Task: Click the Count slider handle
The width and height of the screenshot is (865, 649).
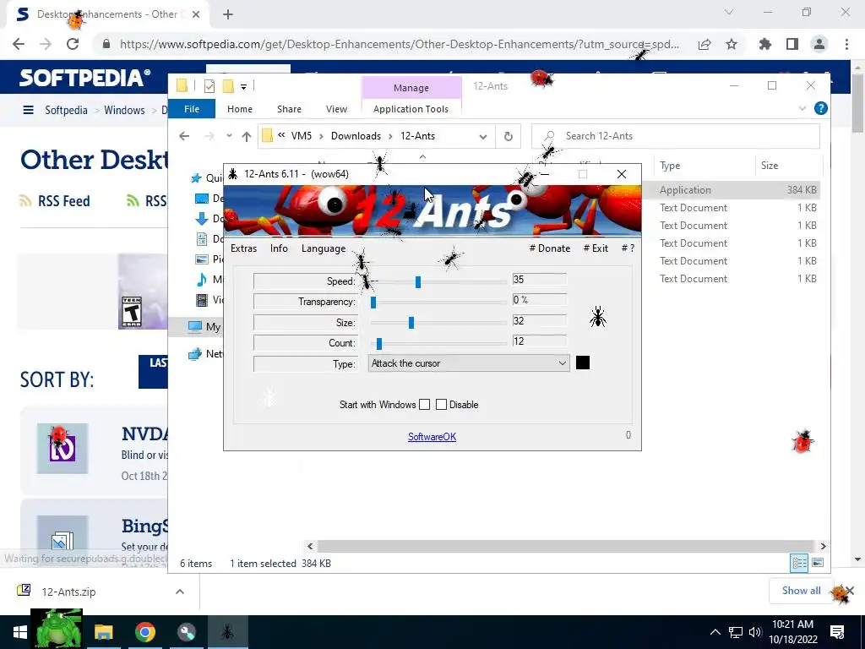Action: [x=379, y=344]
